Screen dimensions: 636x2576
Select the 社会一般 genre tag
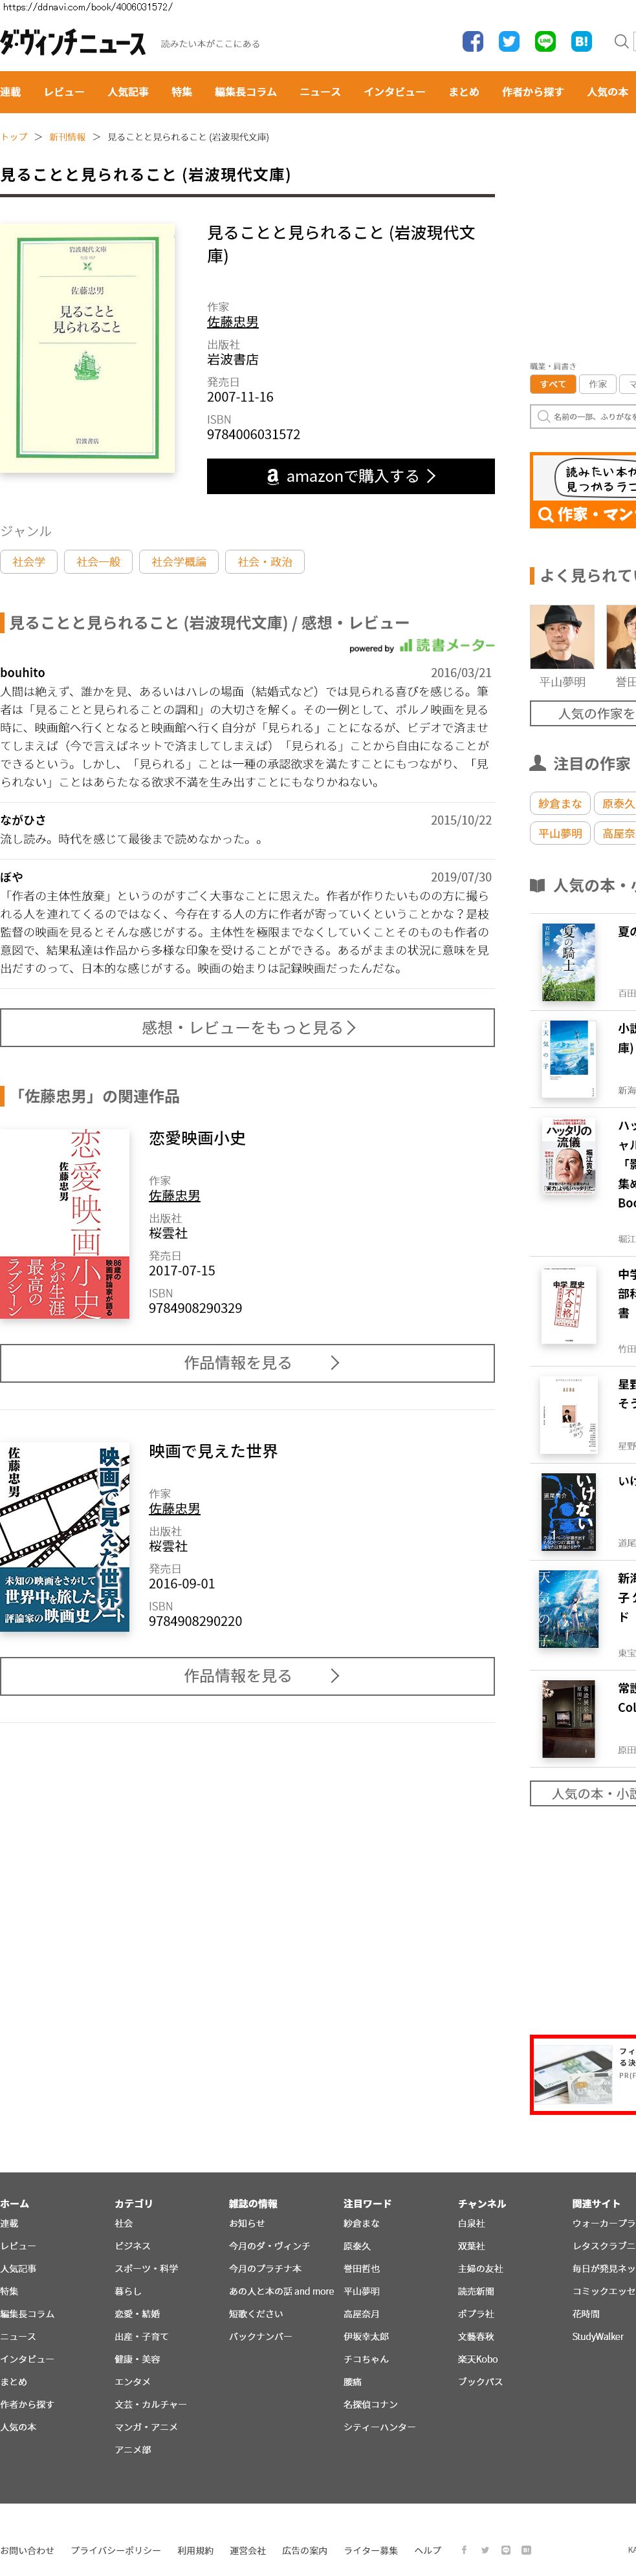pyautogui.click(x=98, y=562)
